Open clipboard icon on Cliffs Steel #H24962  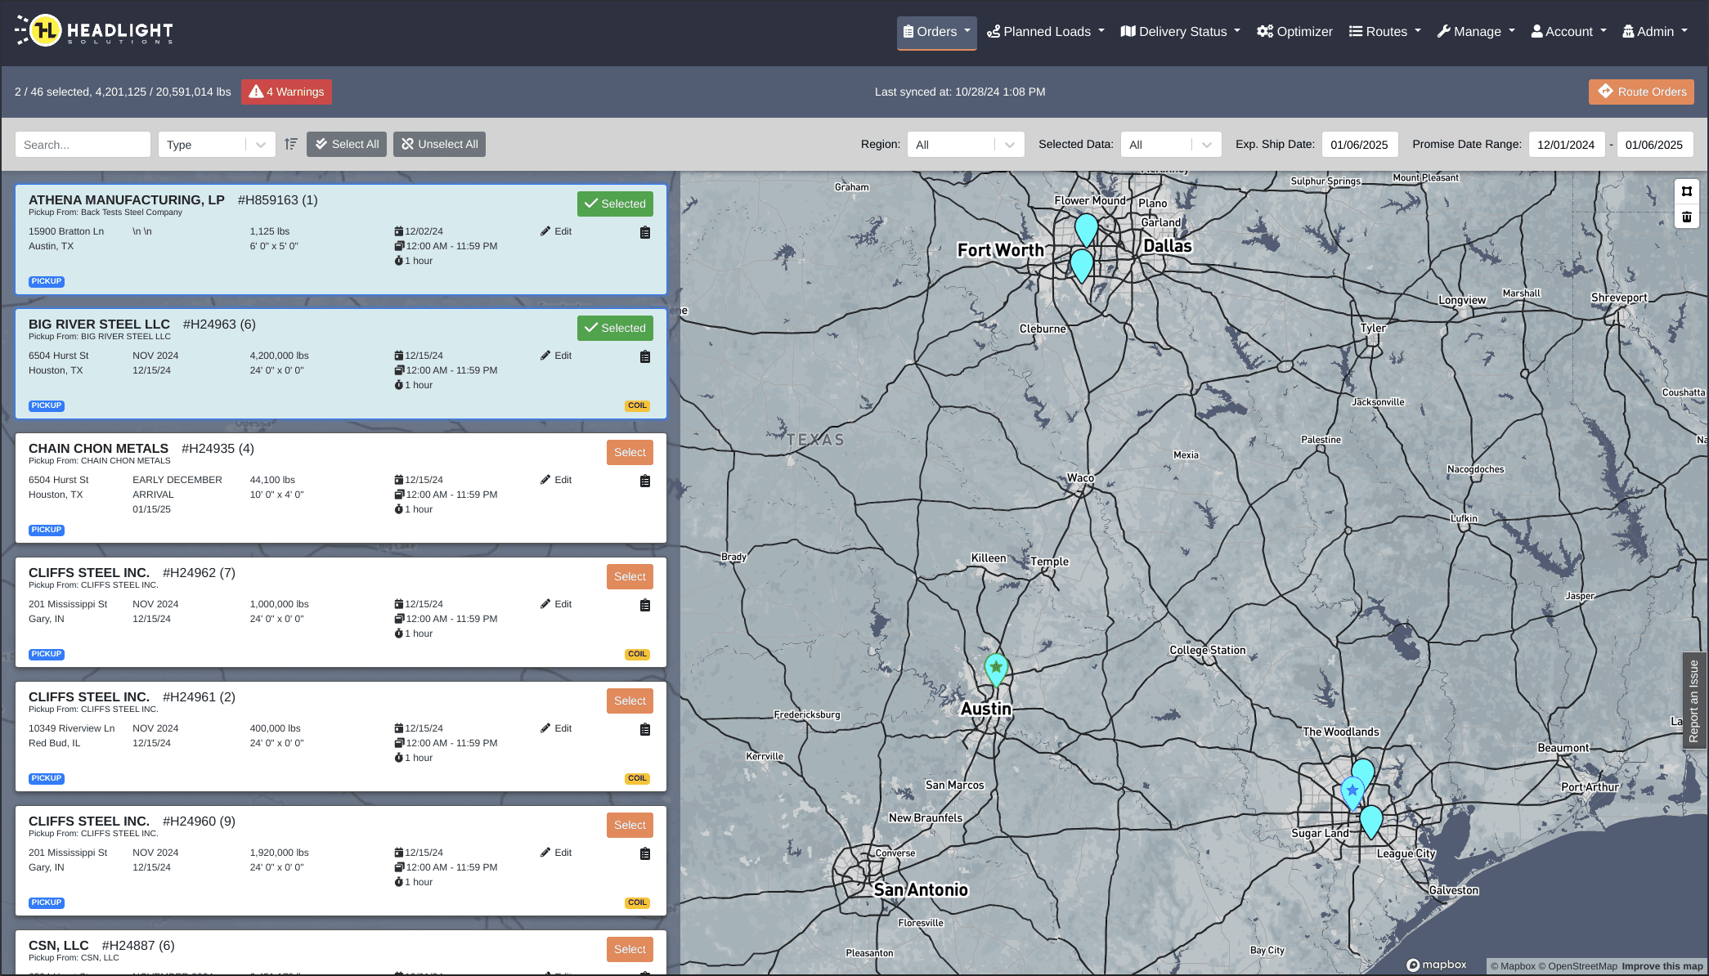pyautogui.click(x=644, y=605)
